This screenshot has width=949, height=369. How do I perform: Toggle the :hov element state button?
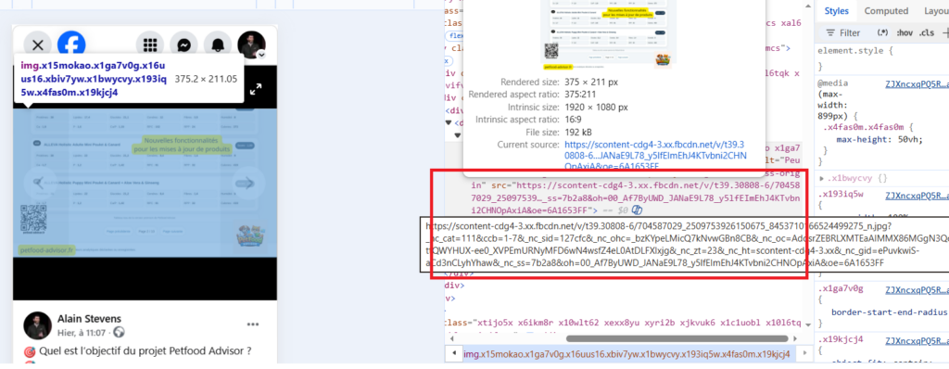point(905,32)
